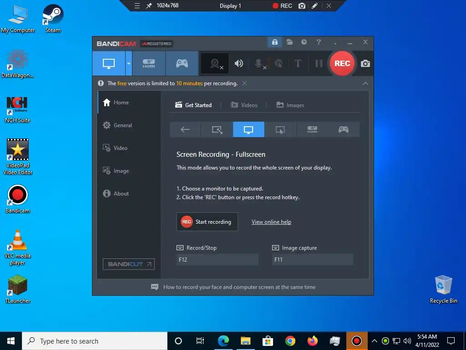
Task: Open the VLC media player shortcut
Action: click(x=18, y=247)
